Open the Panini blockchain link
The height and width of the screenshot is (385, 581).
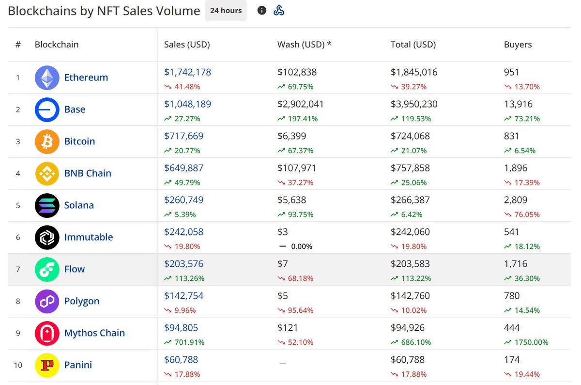point(78,365)
